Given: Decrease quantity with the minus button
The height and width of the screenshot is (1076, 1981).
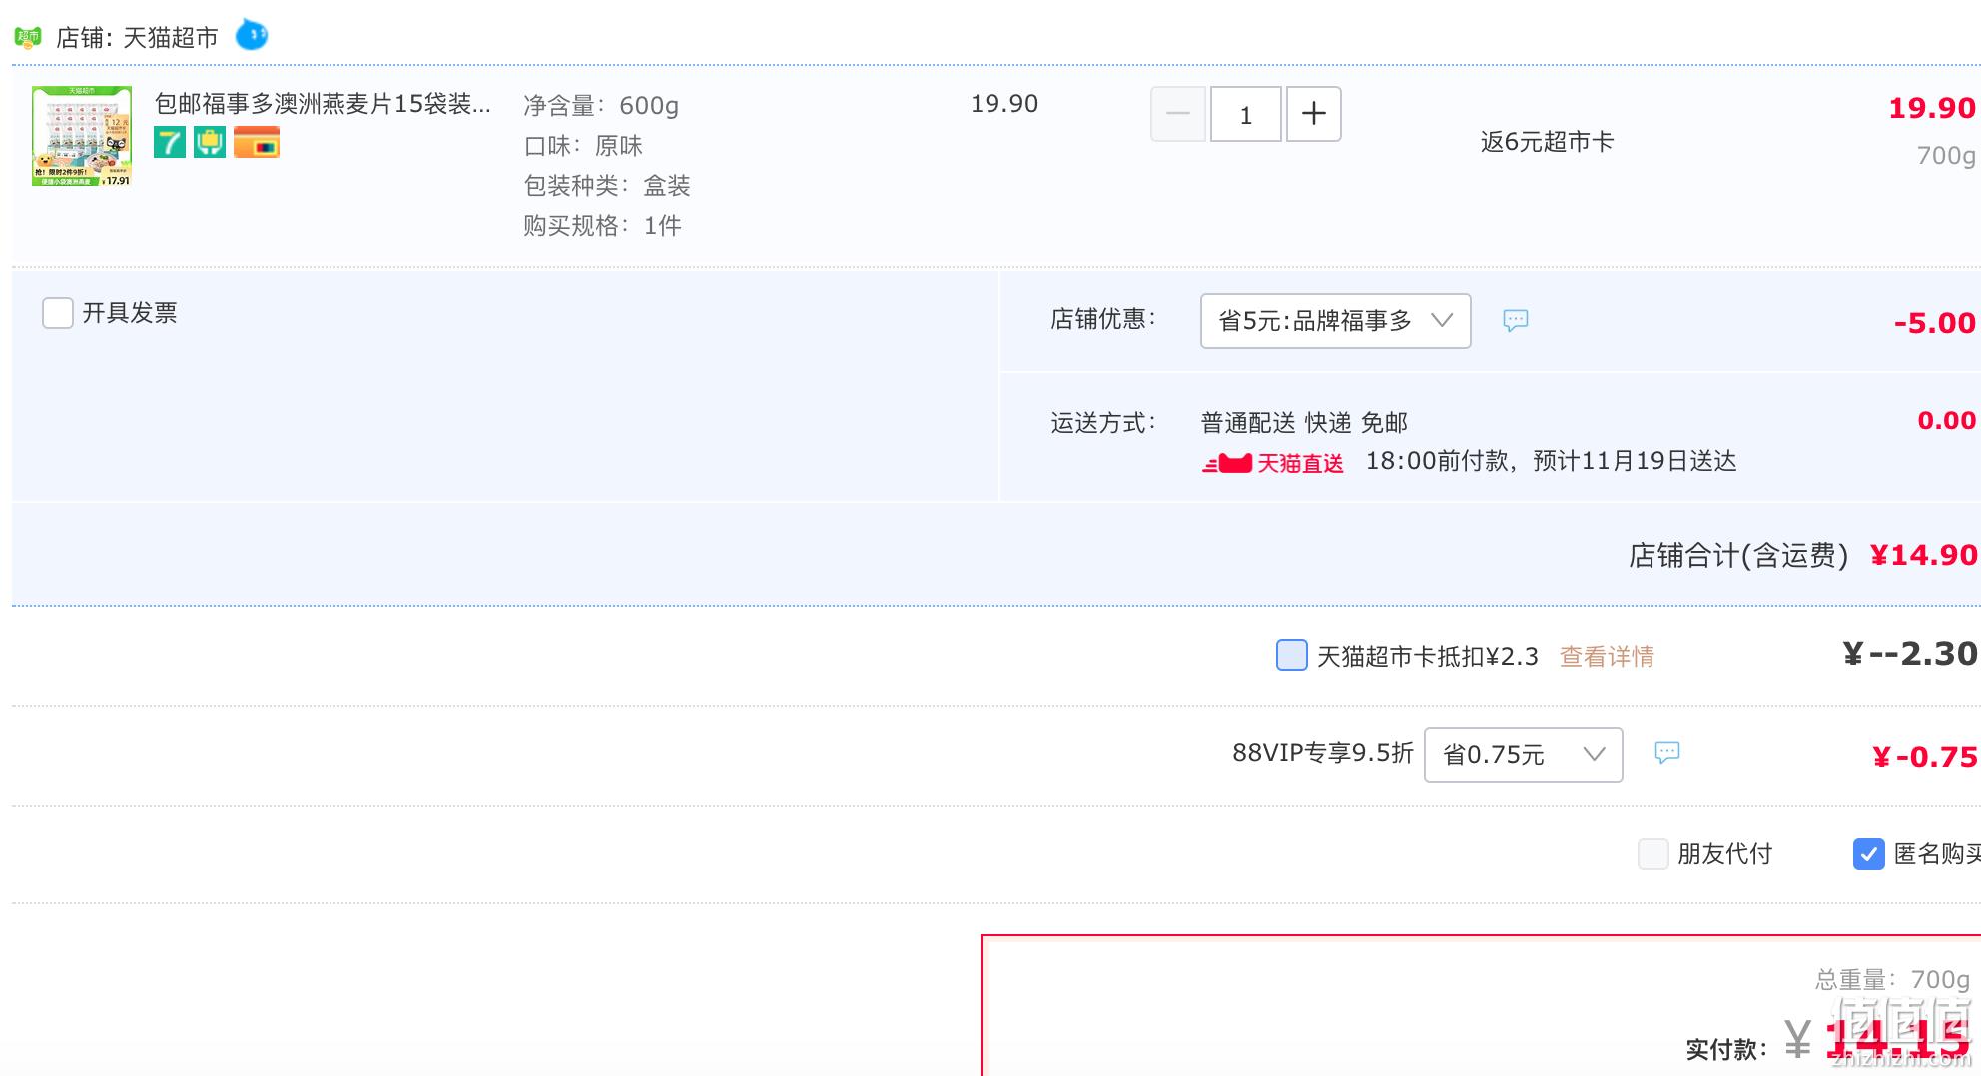Looking at the screenshot, I should 1178,114.
